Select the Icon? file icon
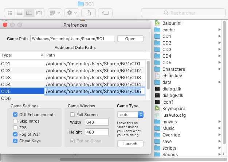The width and height of the screenshot is (228, 162). [157, 102]
